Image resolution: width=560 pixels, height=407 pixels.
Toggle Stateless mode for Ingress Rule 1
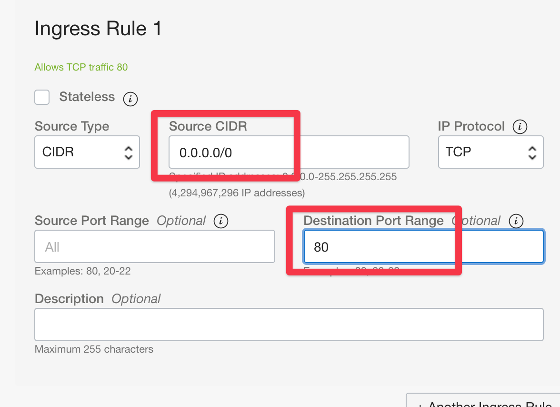coord(42,97)
